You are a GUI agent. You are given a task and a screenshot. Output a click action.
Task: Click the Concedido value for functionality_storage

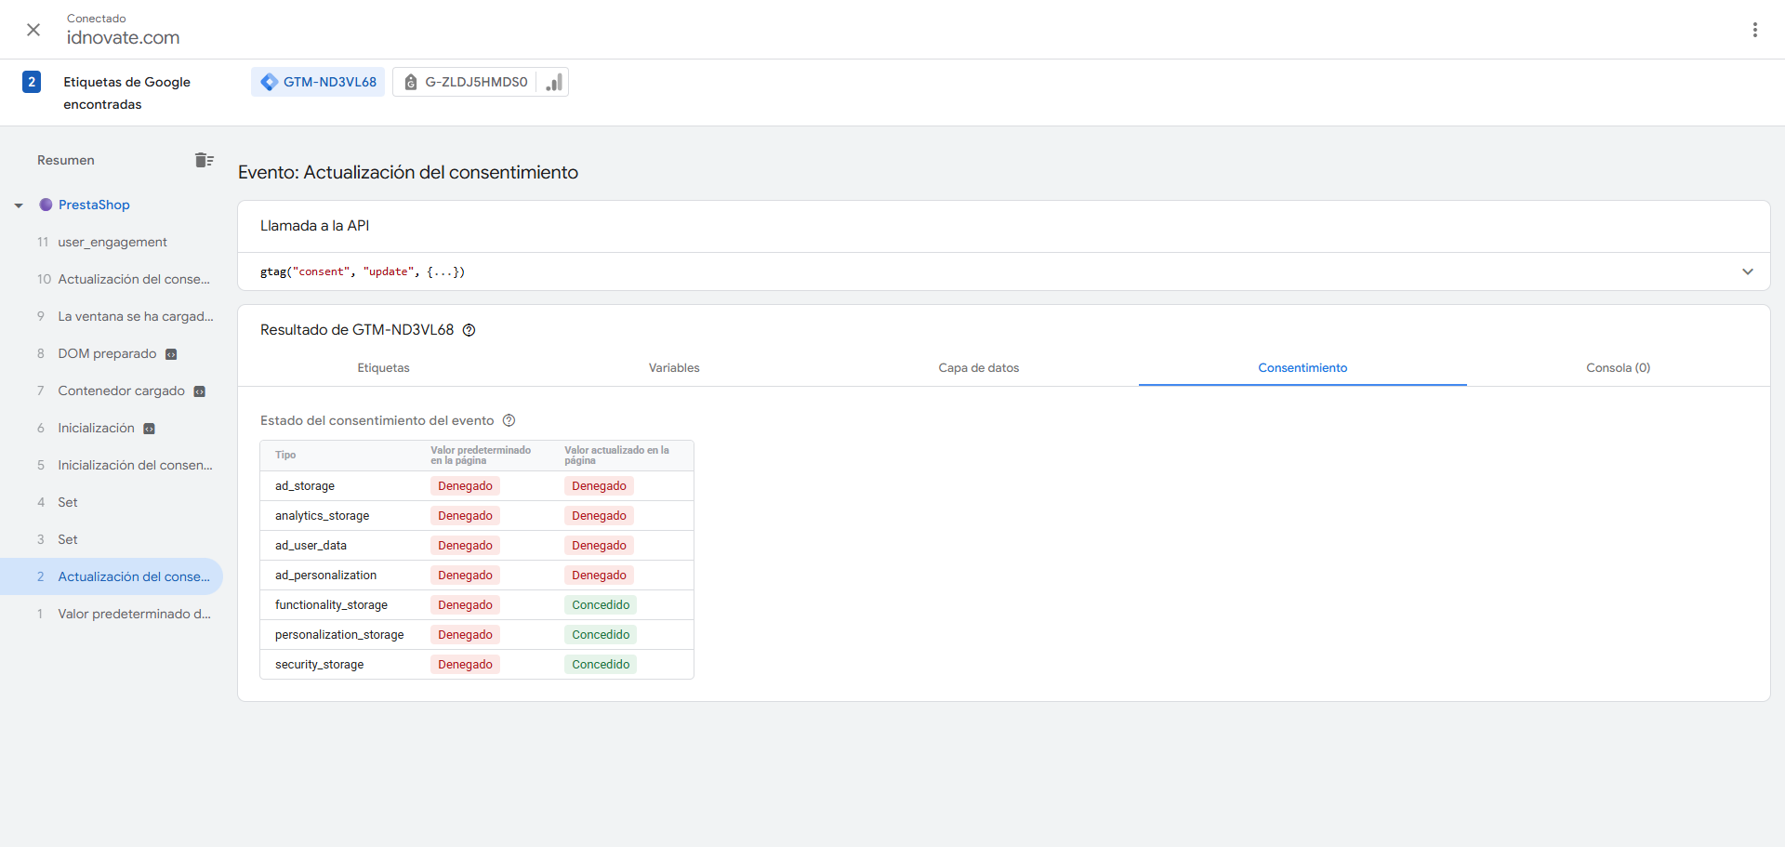point(601,605)
